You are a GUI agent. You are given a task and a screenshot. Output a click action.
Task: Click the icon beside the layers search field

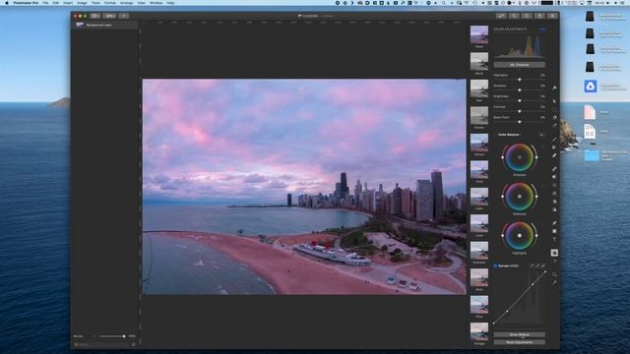134,344
